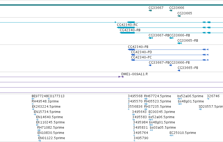Select the EN01122.5prime EST

pos(51,138)
